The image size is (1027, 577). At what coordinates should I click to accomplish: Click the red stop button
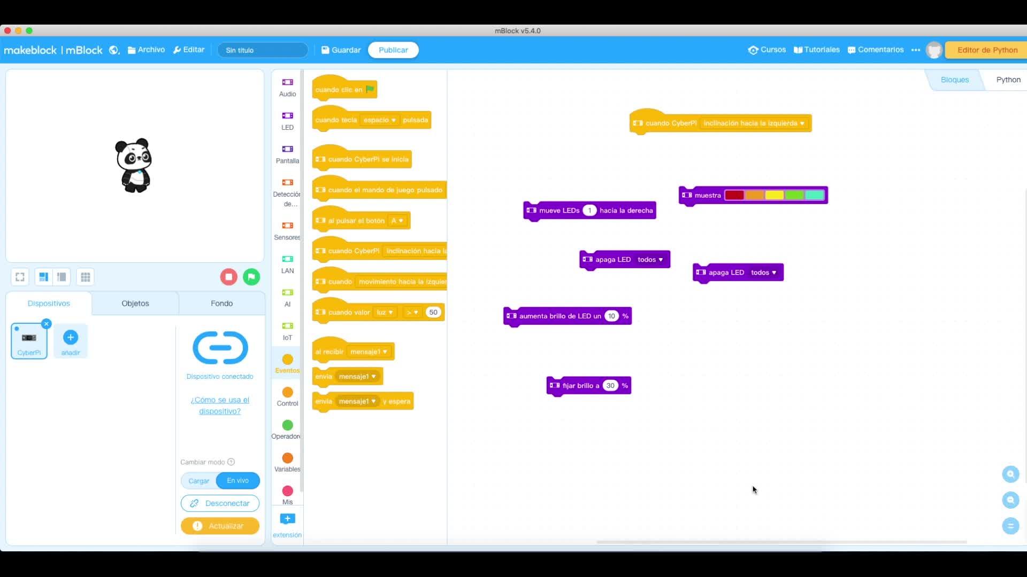coord(229,277)
